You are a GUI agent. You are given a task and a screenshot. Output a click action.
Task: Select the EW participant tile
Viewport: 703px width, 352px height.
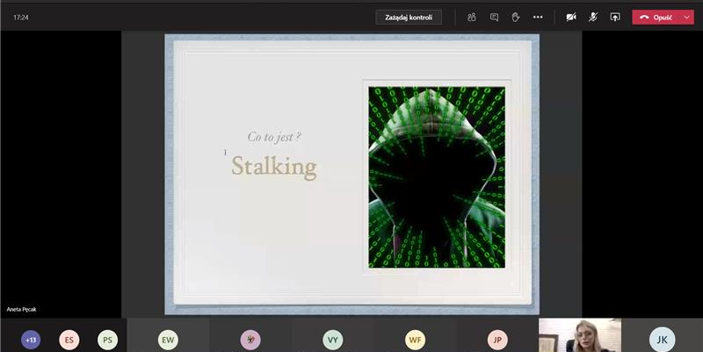coord(168,335)
